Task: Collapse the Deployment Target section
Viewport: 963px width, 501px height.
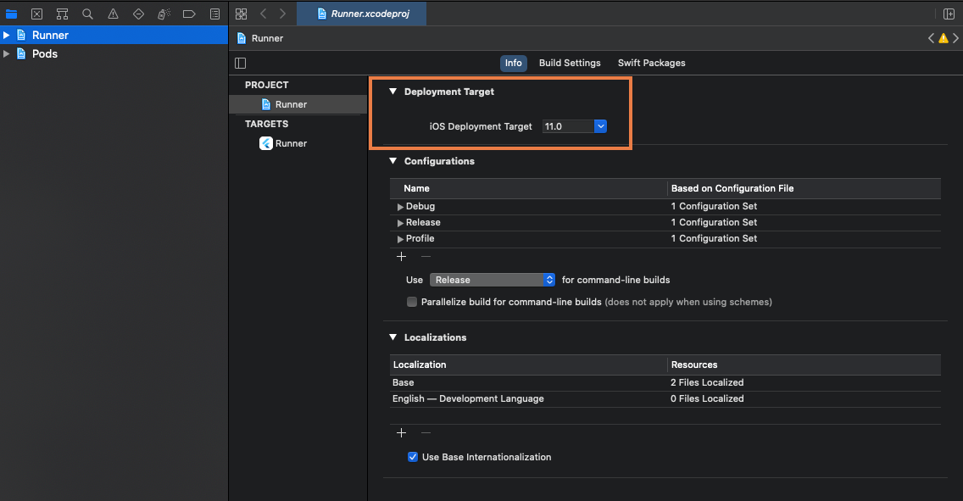Action: coord(393,92)
